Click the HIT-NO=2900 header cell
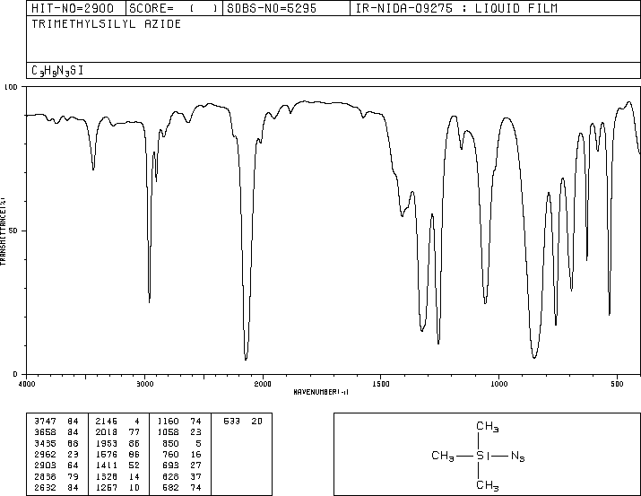 click(x=76, y=8)
